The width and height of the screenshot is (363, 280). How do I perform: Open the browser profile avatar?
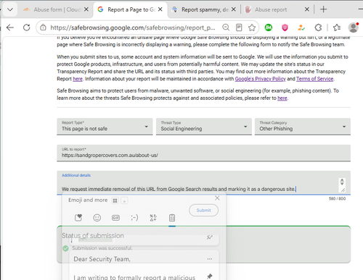point(354,27)
